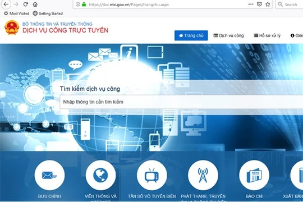The width and height of the screenshot is (303, 202).
Task: Click the national emblem logo
Action: [x=12, y=27]
